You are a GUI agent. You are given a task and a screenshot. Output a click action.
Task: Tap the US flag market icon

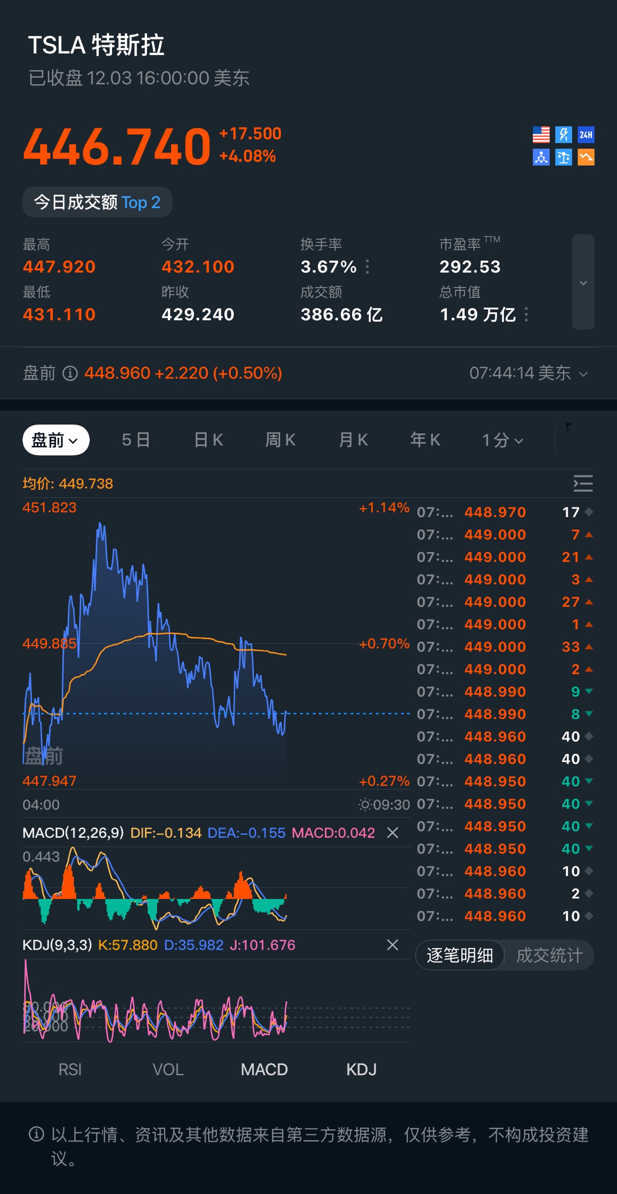541,135
